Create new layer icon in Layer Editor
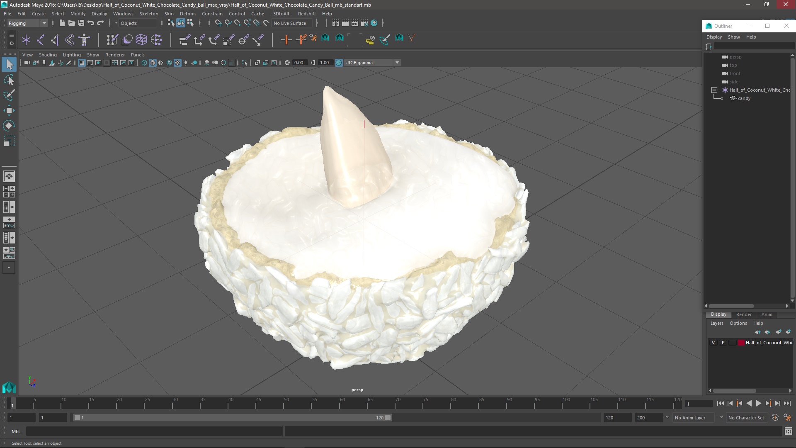 tap(778, 332)
